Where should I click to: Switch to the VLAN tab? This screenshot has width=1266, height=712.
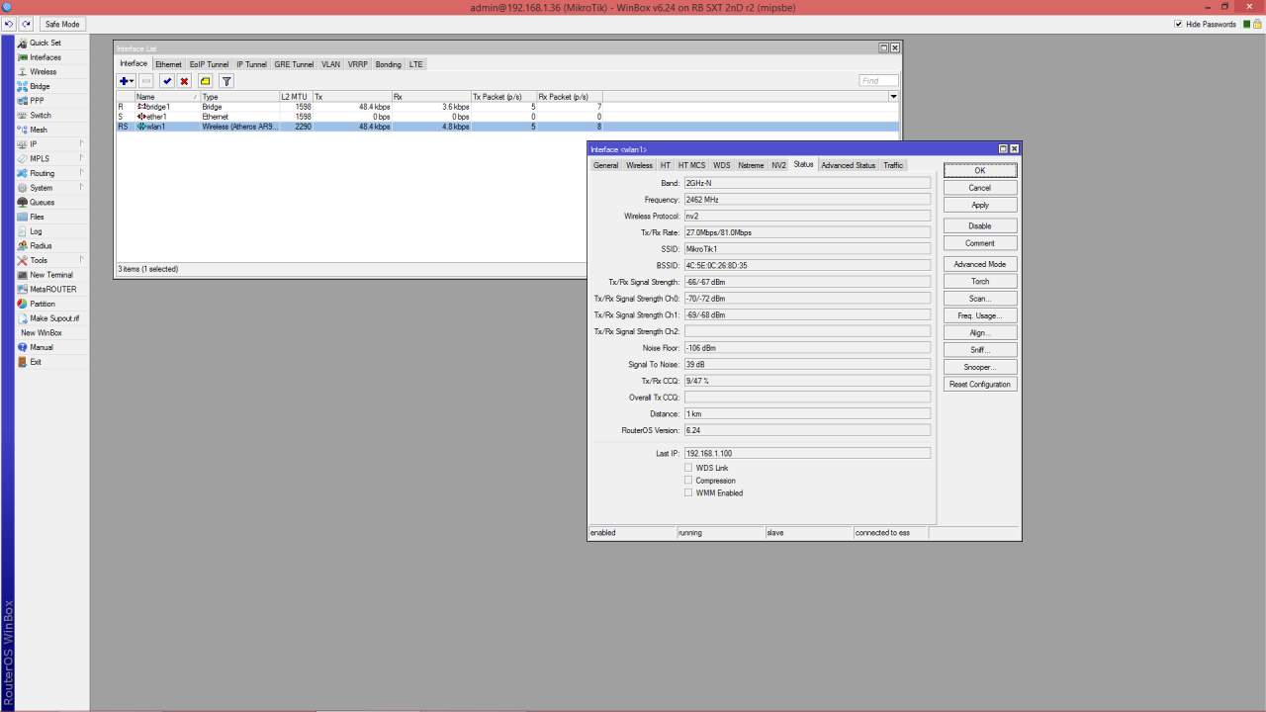click(330, 64)
